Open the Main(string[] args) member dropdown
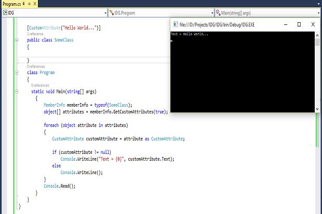This screenshot has width=322, height=214. (x=318, y=13)
